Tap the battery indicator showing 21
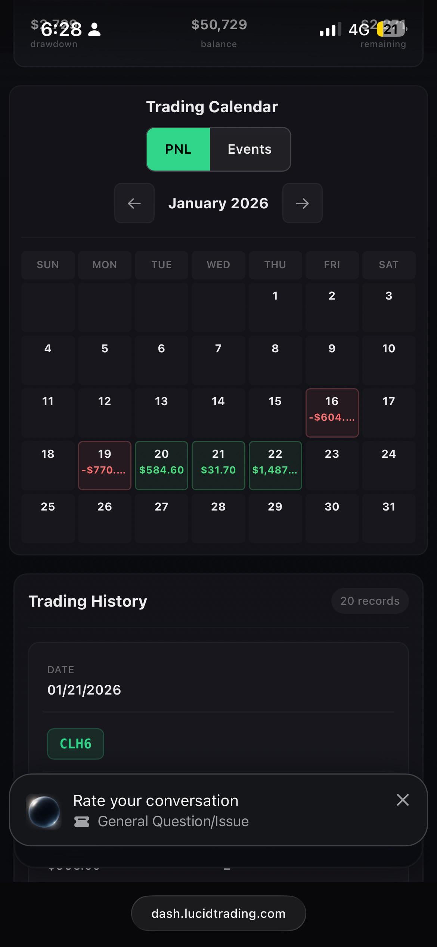This screenshot has height=947, width=437. click(391, 29)
